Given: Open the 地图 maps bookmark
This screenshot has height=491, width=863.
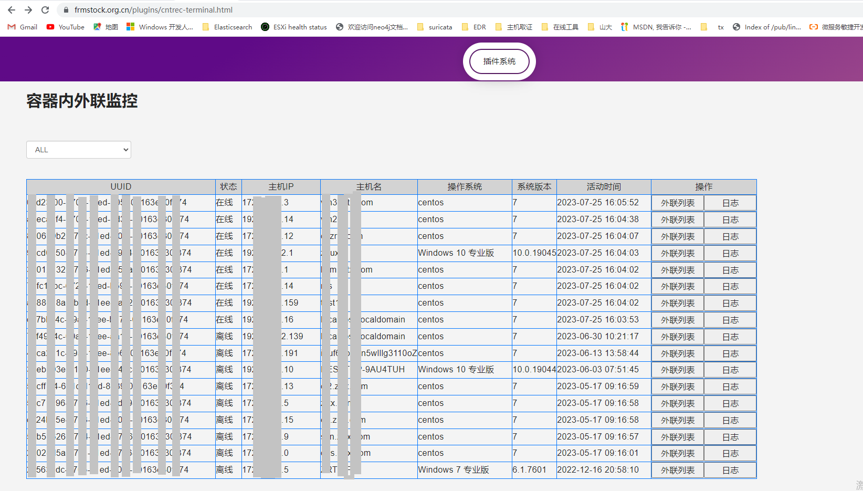Looking at the screenshot, I should (x=106, y=27).
